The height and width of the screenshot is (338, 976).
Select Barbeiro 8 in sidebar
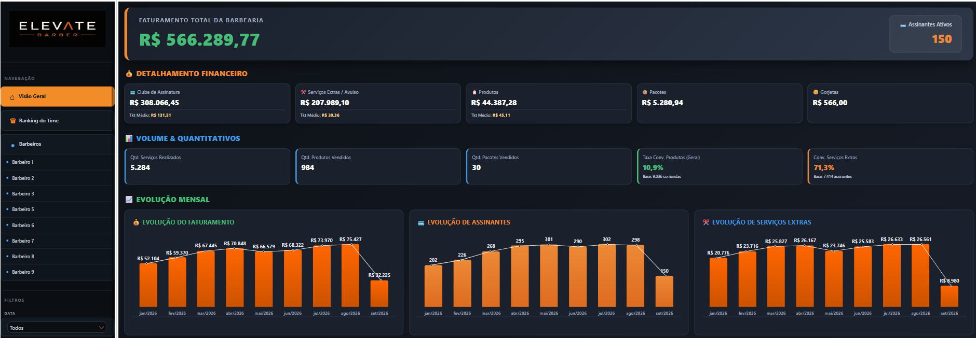(x=57, y=256)
